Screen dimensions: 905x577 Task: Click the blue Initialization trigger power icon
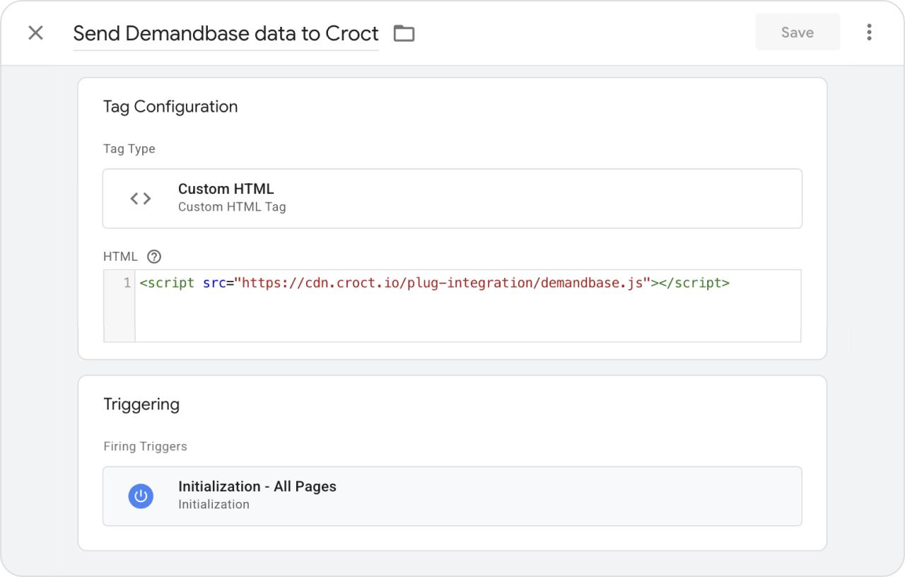(x=141, y=496)
